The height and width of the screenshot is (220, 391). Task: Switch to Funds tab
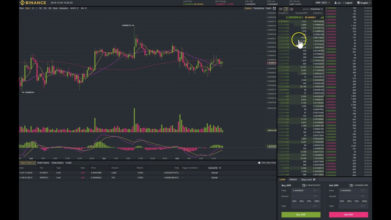68,163
